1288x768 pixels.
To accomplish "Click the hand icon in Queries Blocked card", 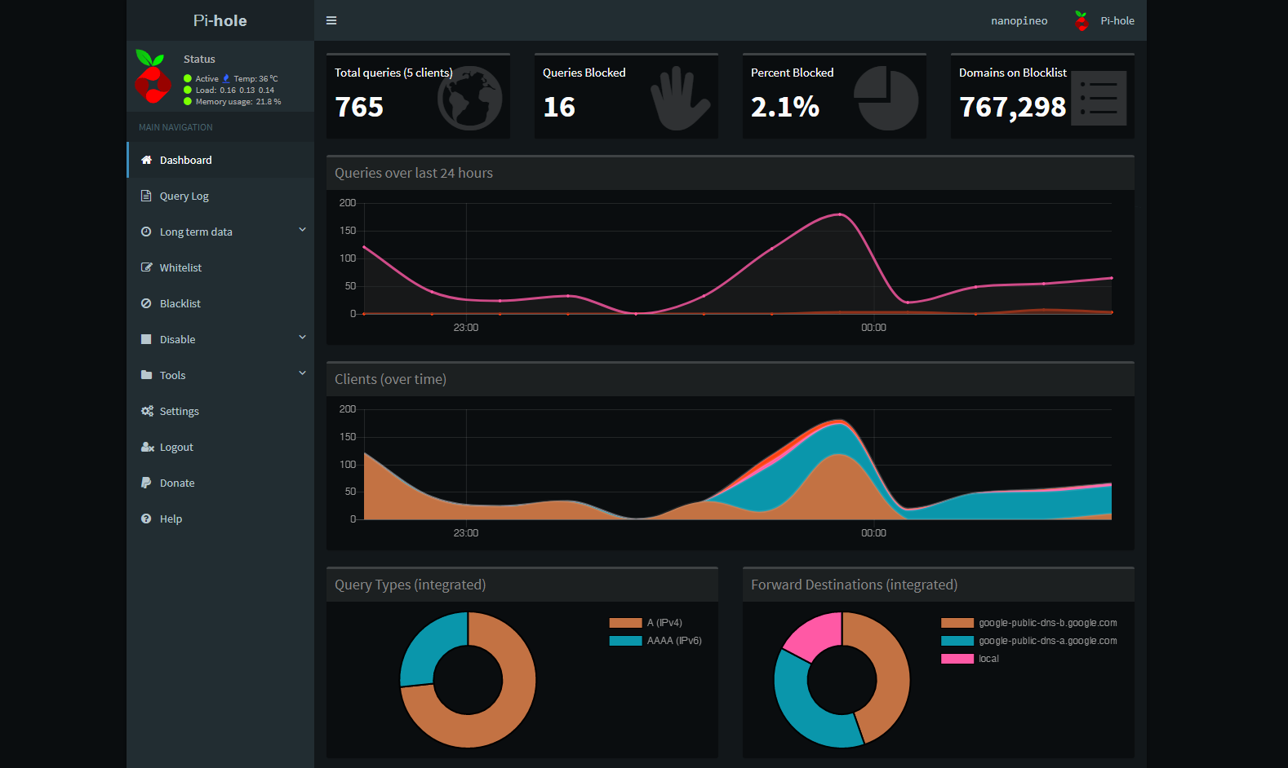I will click(x=680, y=99).
